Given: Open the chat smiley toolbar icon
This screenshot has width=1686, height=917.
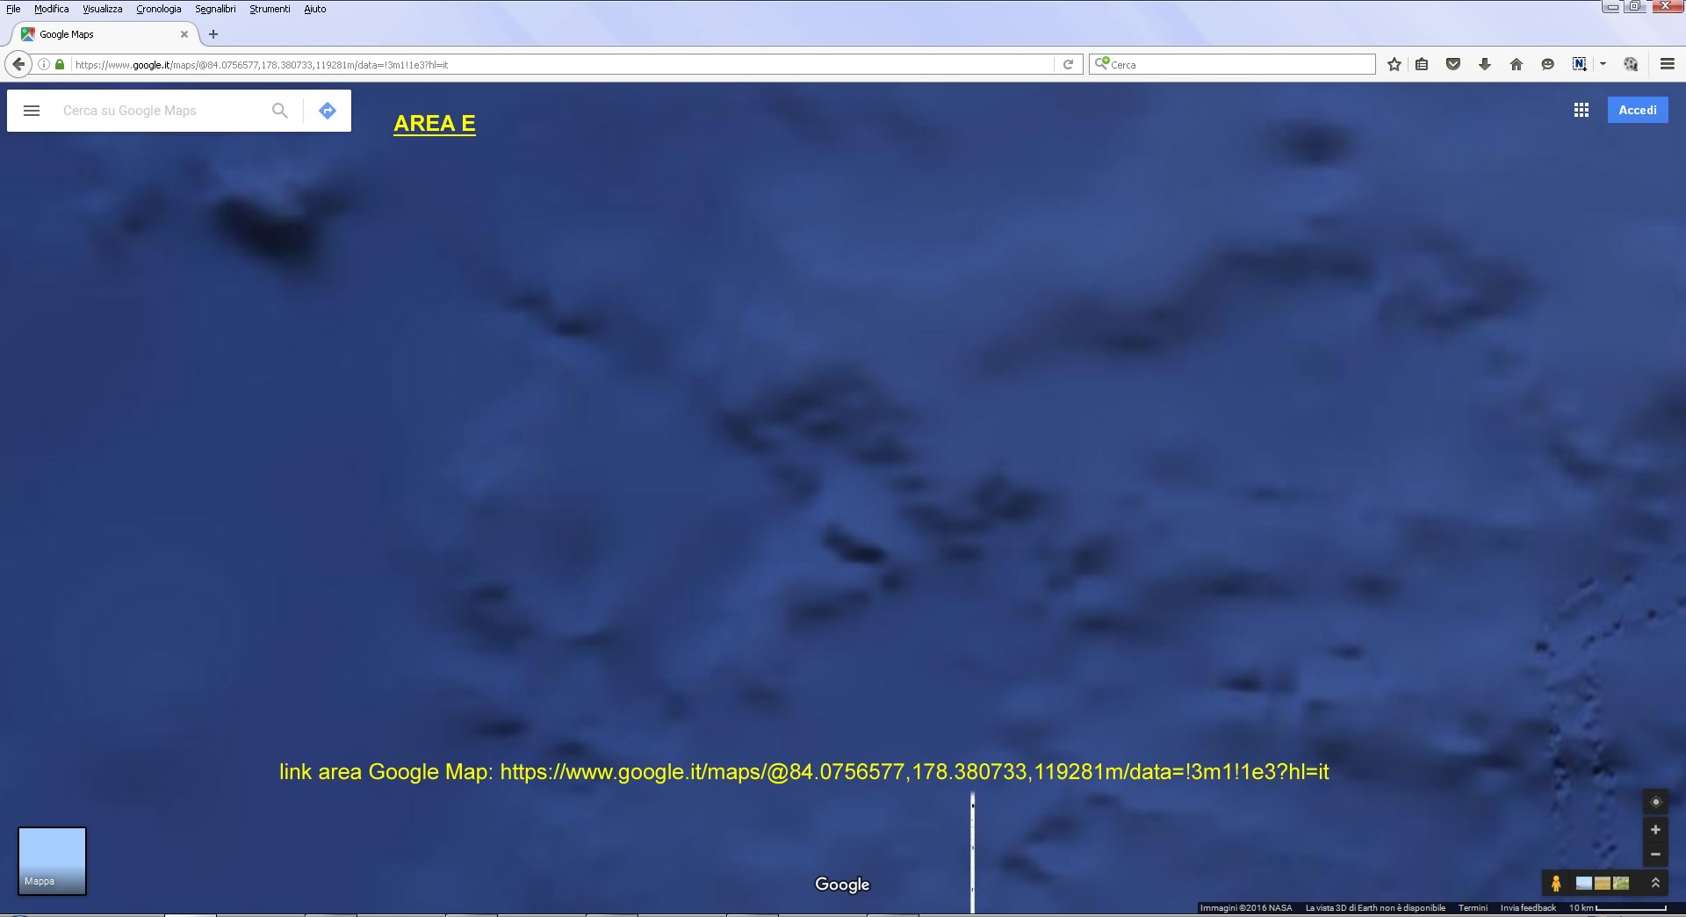Looking at the screenshot, I should (x=1547, y=64).
